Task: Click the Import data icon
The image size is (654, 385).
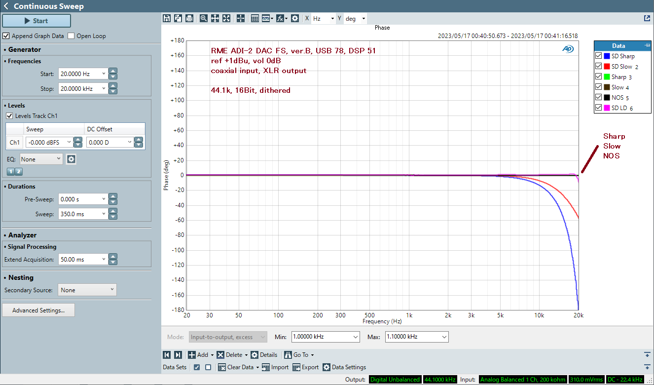Action: coord(266,367)
